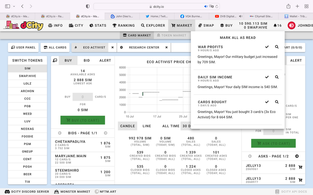The width and height of the screenshot is (313, 195).
Task: Click the user panel icon beside BUY tab
Action: [x=55, y=60]
